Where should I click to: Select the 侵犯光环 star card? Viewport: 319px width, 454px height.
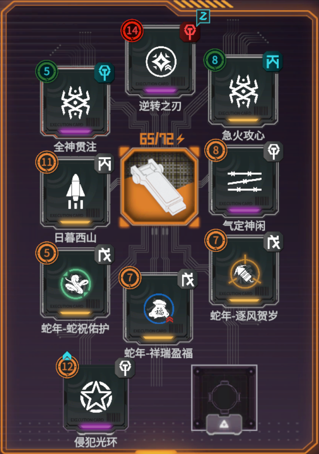click(x=96, y=397)
